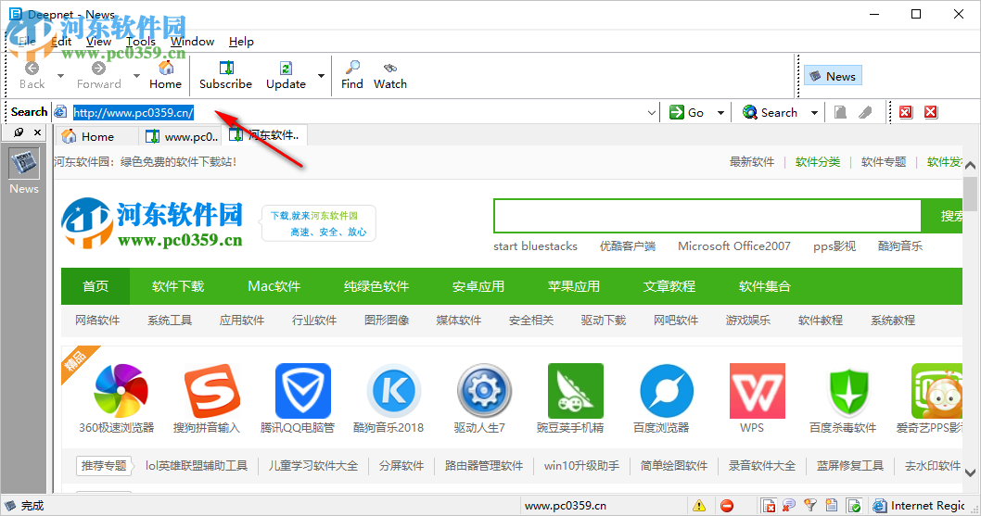Click the 百度浏览器 app icon

[667, 391]
